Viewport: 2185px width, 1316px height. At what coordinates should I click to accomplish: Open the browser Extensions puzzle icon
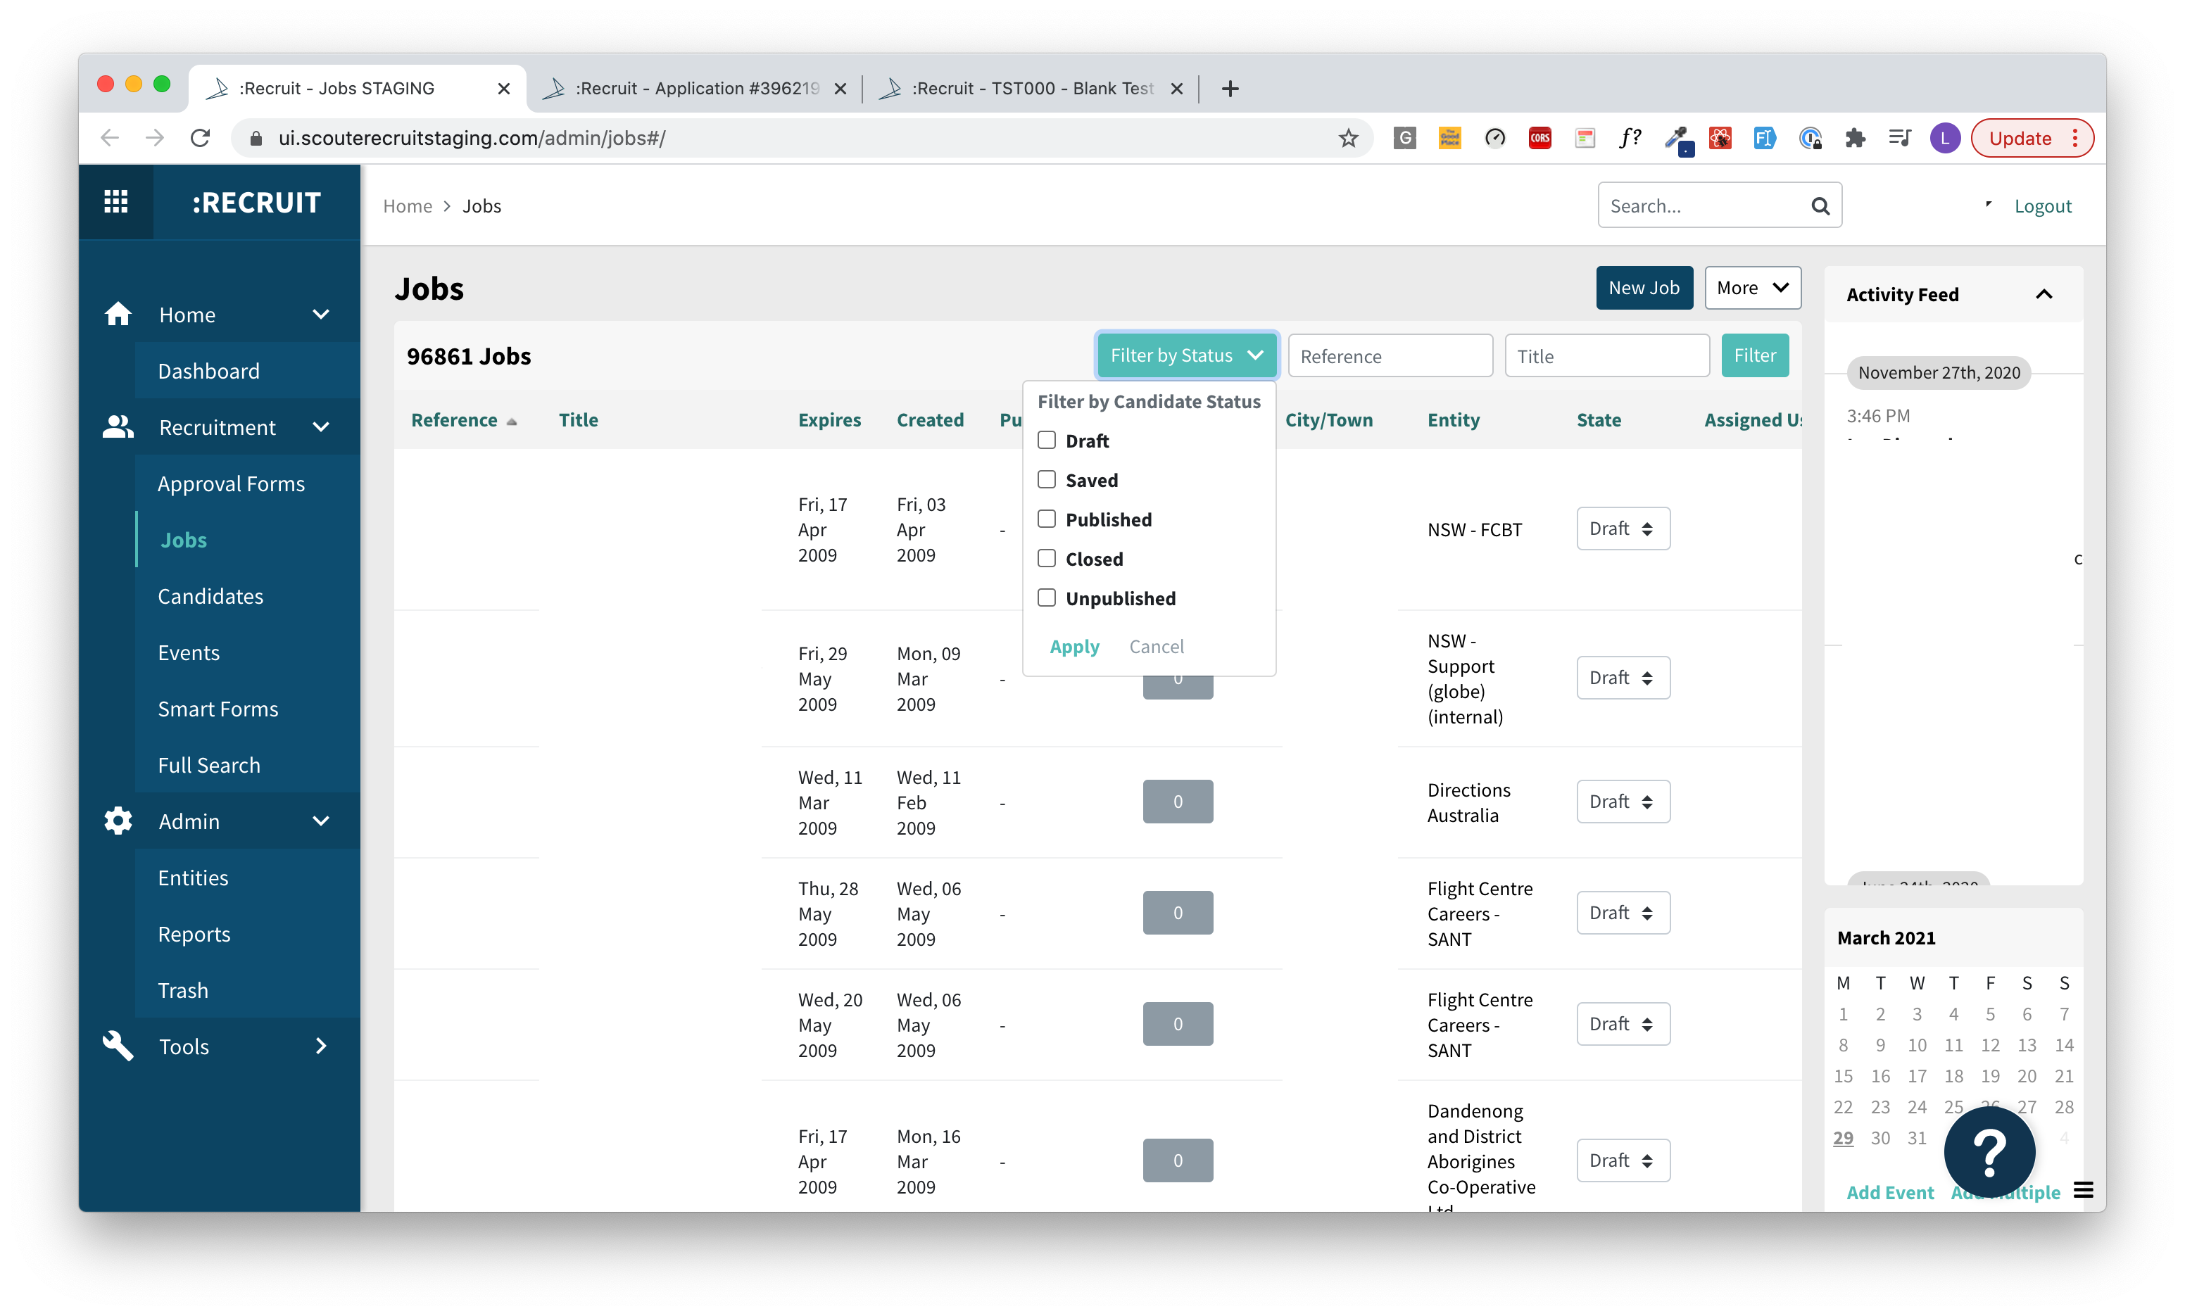(1855, 139)
